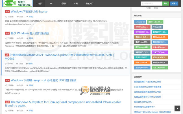Click eye views icon under nmap ncat article
183x114 pixels.
click(x=18, y=85)
